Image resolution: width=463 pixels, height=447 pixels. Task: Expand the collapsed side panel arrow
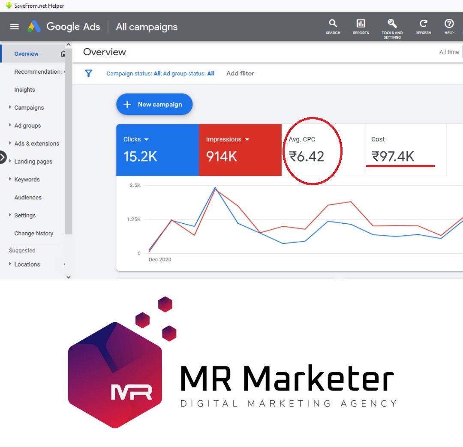pos(3,157)
